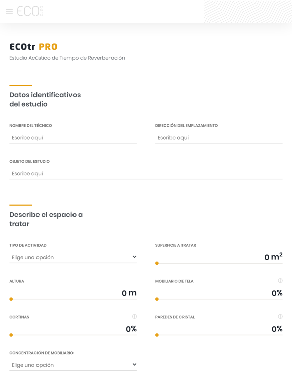Click the Cortinas slider handle
This screenshot has height=389, width=292.
click(11, 335)
